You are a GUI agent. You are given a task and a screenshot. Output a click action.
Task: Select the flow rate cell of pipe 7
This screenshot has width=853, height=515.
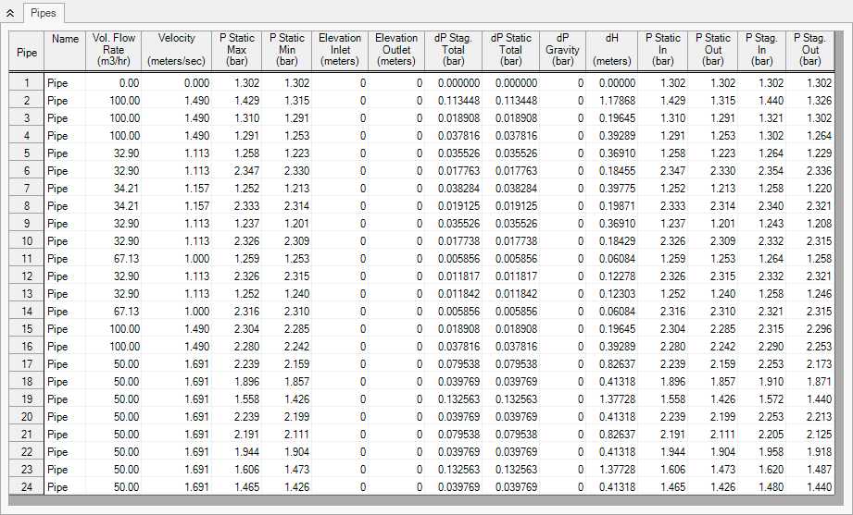114,189
